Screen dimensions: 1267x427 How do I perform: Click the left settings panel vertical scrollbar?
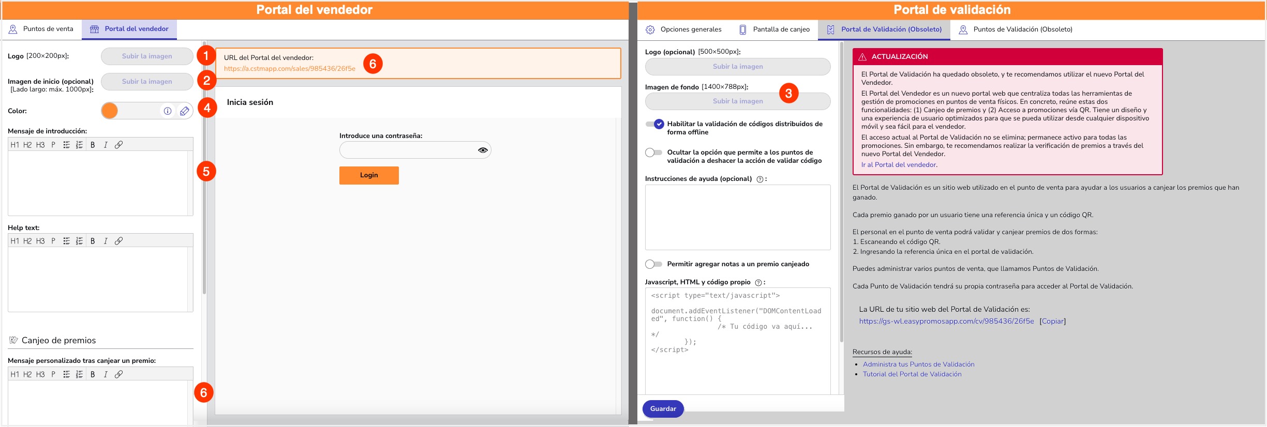click(204, 168)
